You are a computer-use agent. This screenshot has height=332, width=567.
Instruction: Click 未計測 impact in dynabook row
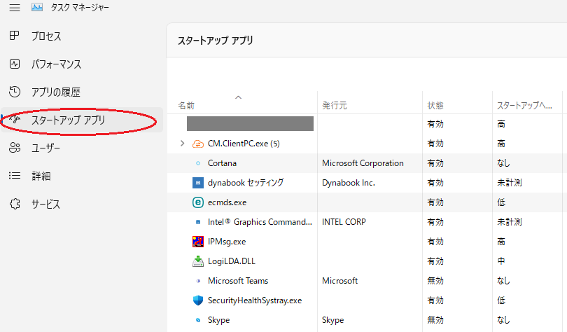[509, 183]
